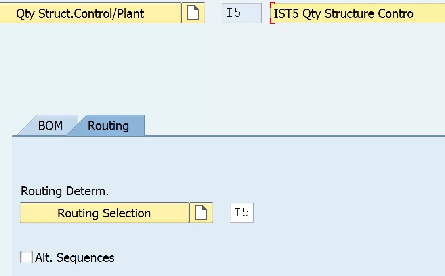Switch to the BOM tab
The image size is (445, 276).
point(50,125)
